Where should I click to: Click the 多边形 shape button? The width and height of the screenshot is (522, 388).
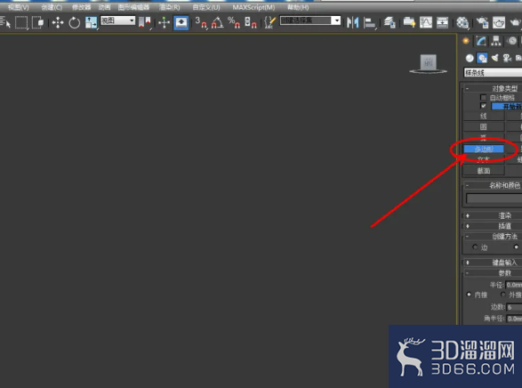[484, 149]
